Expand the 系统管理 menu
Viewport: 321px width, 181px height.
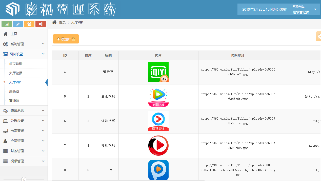click(24, 44)
